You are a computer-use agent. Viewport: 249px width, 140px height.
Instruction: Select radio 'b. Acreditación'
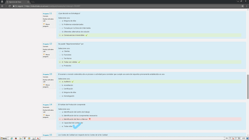point(60,85)
